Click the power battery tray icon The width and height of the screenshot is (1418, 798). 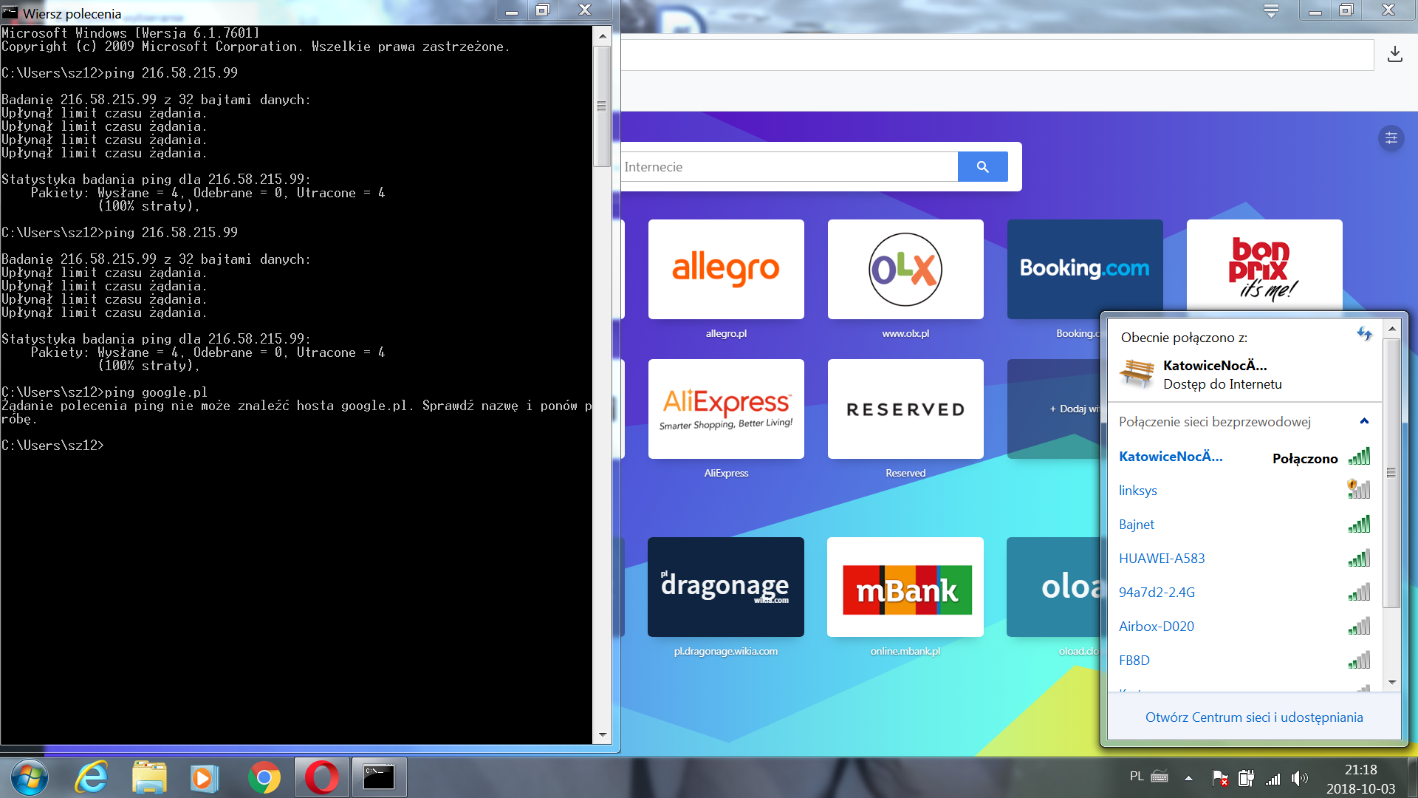1247,778
